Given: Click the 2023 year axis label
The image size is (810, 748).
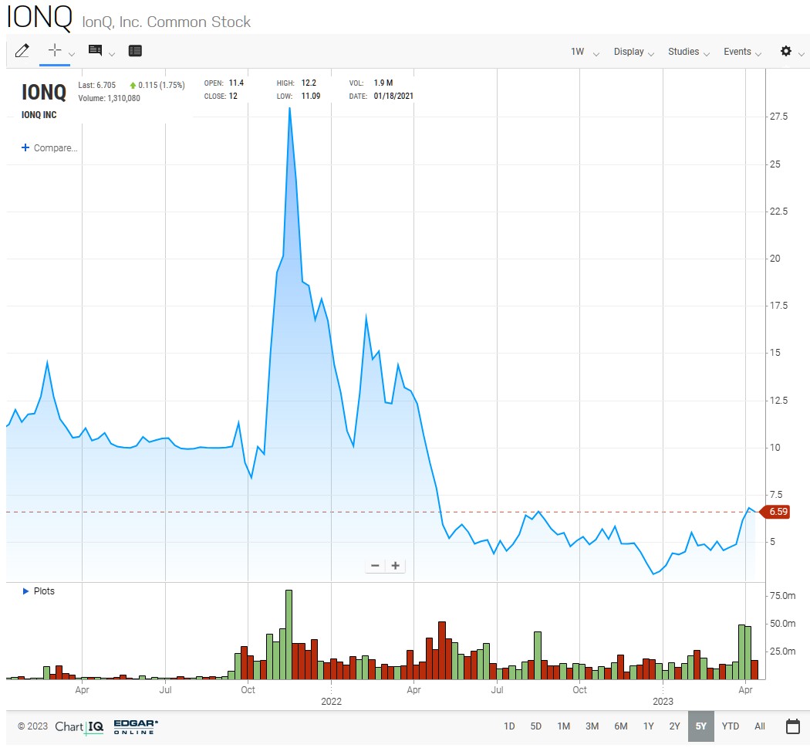Looking at the screenshot, I should pyautogui.click(x=663, y=702).
